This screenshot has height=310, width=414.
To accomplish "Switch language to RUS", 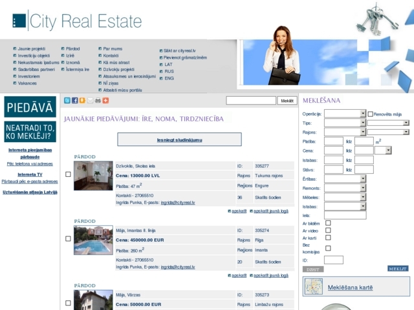I will point(169,72).
